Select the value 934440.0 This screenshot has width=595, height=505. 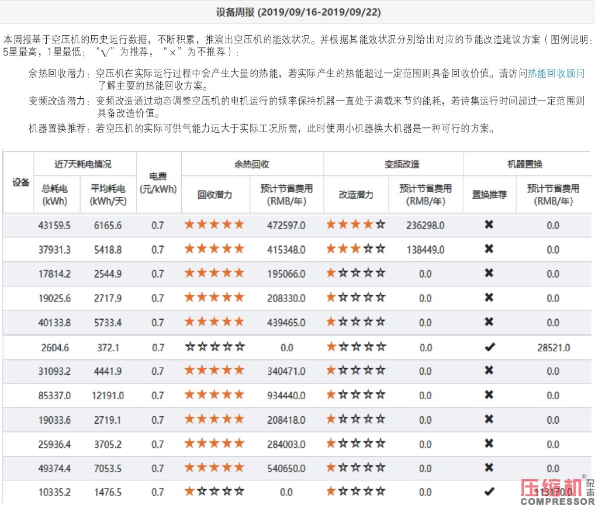point(286,396)
